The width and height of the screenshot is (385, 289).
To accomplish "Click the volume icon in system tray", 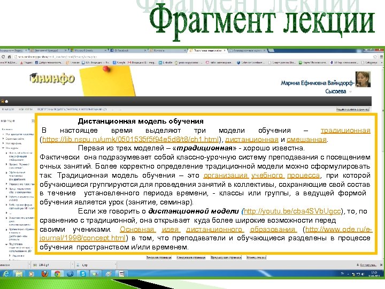I will (x=363, y=273).
